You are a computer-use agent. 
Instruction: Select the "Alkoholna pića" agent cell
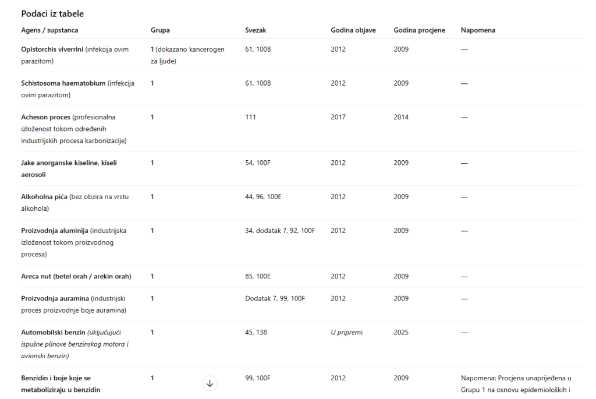tap(74, 202)
